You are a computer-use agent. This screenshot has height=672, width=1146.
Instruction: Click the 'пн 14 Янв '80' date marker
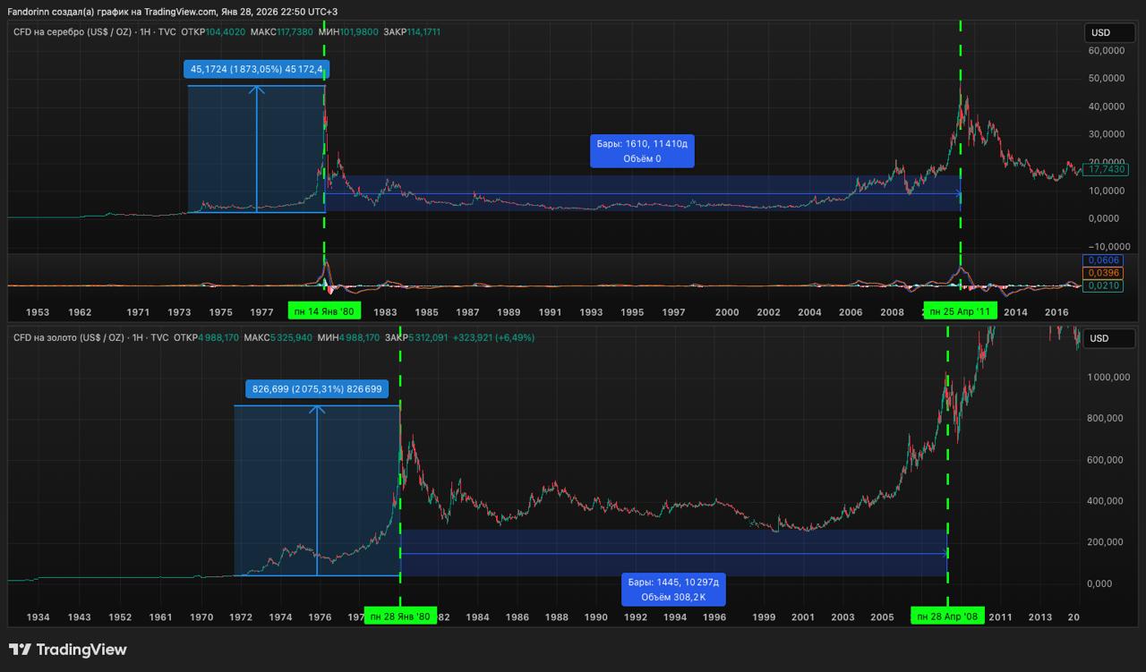(x=323, y=311)
